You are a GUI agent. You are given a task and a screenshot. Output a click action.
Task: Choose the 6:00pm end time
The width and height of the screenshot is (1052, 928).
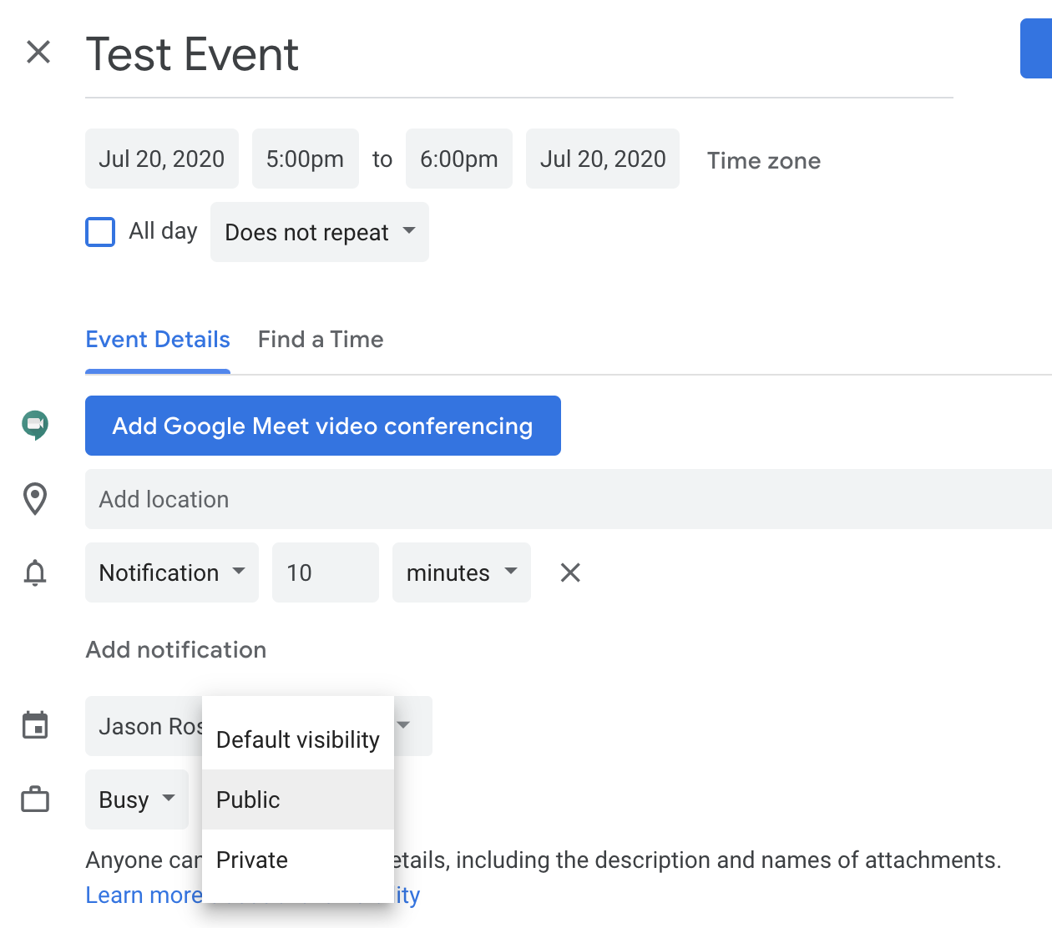459,159
